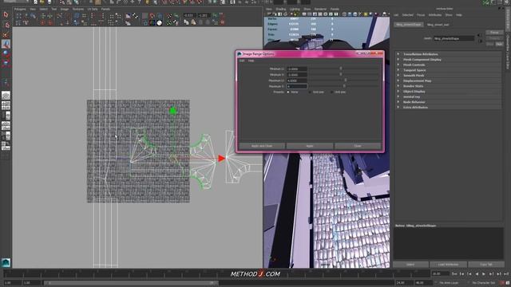Image resolution: width=511 pixels, height=287 pixels.
Task: Show RGB channels icon in UV editor
Action: tap(153, 23)
